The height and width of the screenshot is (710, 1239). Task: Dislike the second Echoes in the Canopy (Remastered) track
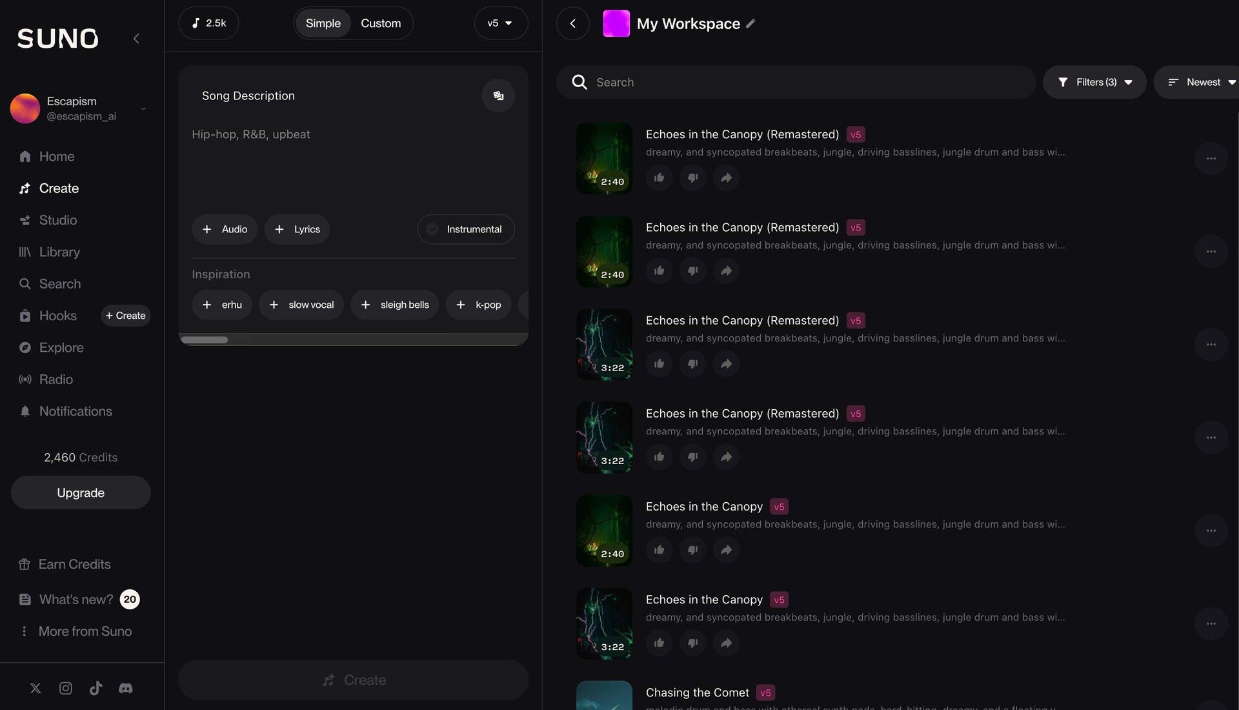(x=692, y=271)
